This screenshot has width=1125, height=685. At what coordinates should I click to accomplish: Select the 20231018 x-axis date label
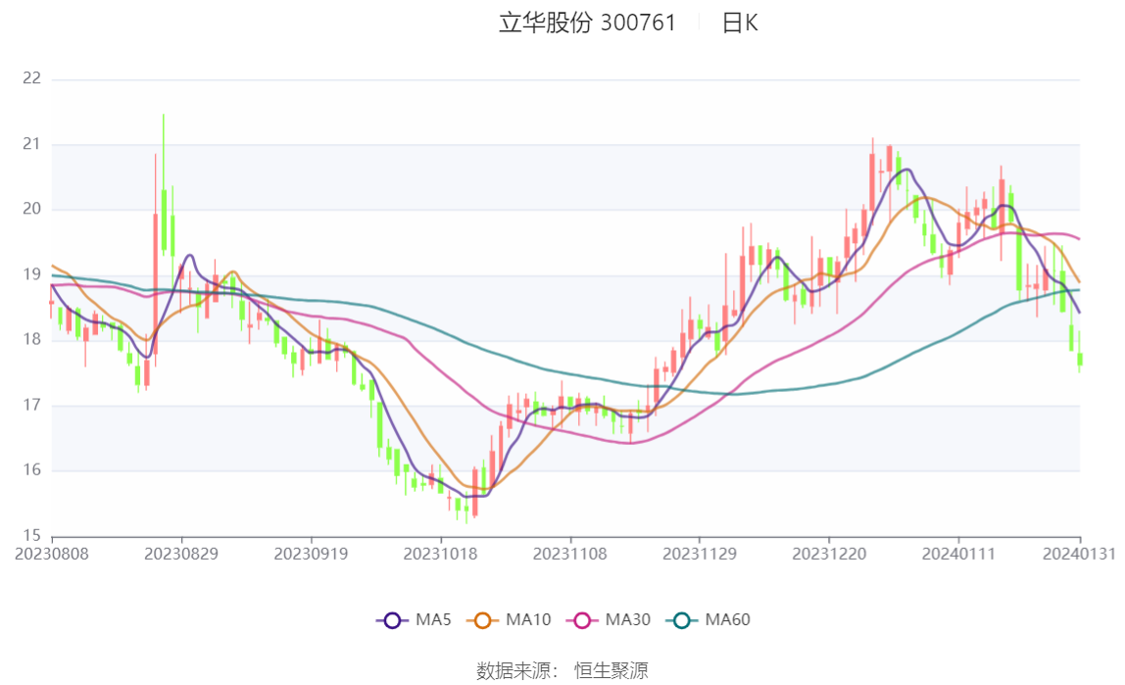(x=441, y=555)
